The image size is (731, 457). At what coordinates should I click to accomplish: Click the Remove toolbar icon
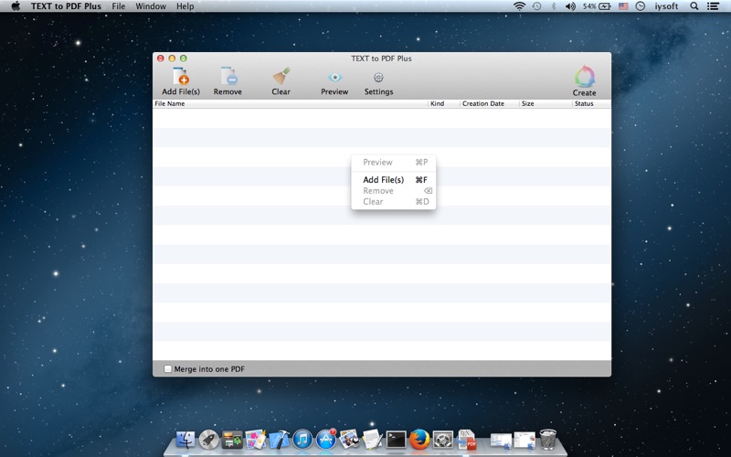pyautogui.click(x=228, y=76)
